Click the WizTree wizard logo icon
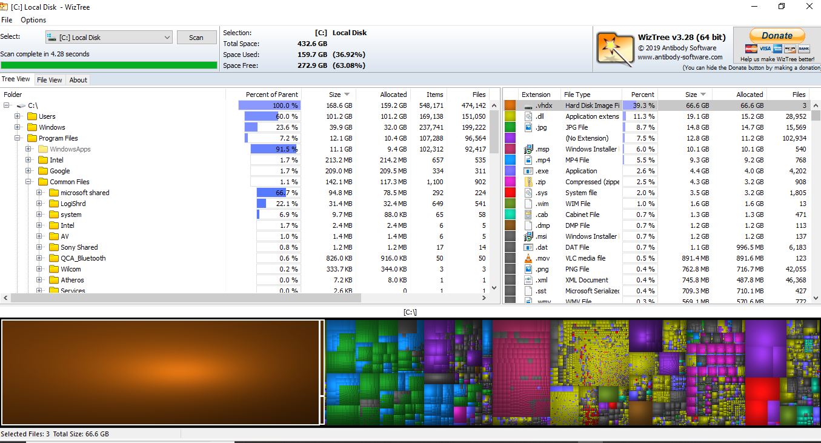Screen dimensions: 821x443 pos(614,48)
